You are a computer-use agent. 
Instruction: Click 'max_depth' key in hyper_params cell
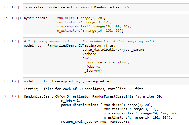[66, 18]
